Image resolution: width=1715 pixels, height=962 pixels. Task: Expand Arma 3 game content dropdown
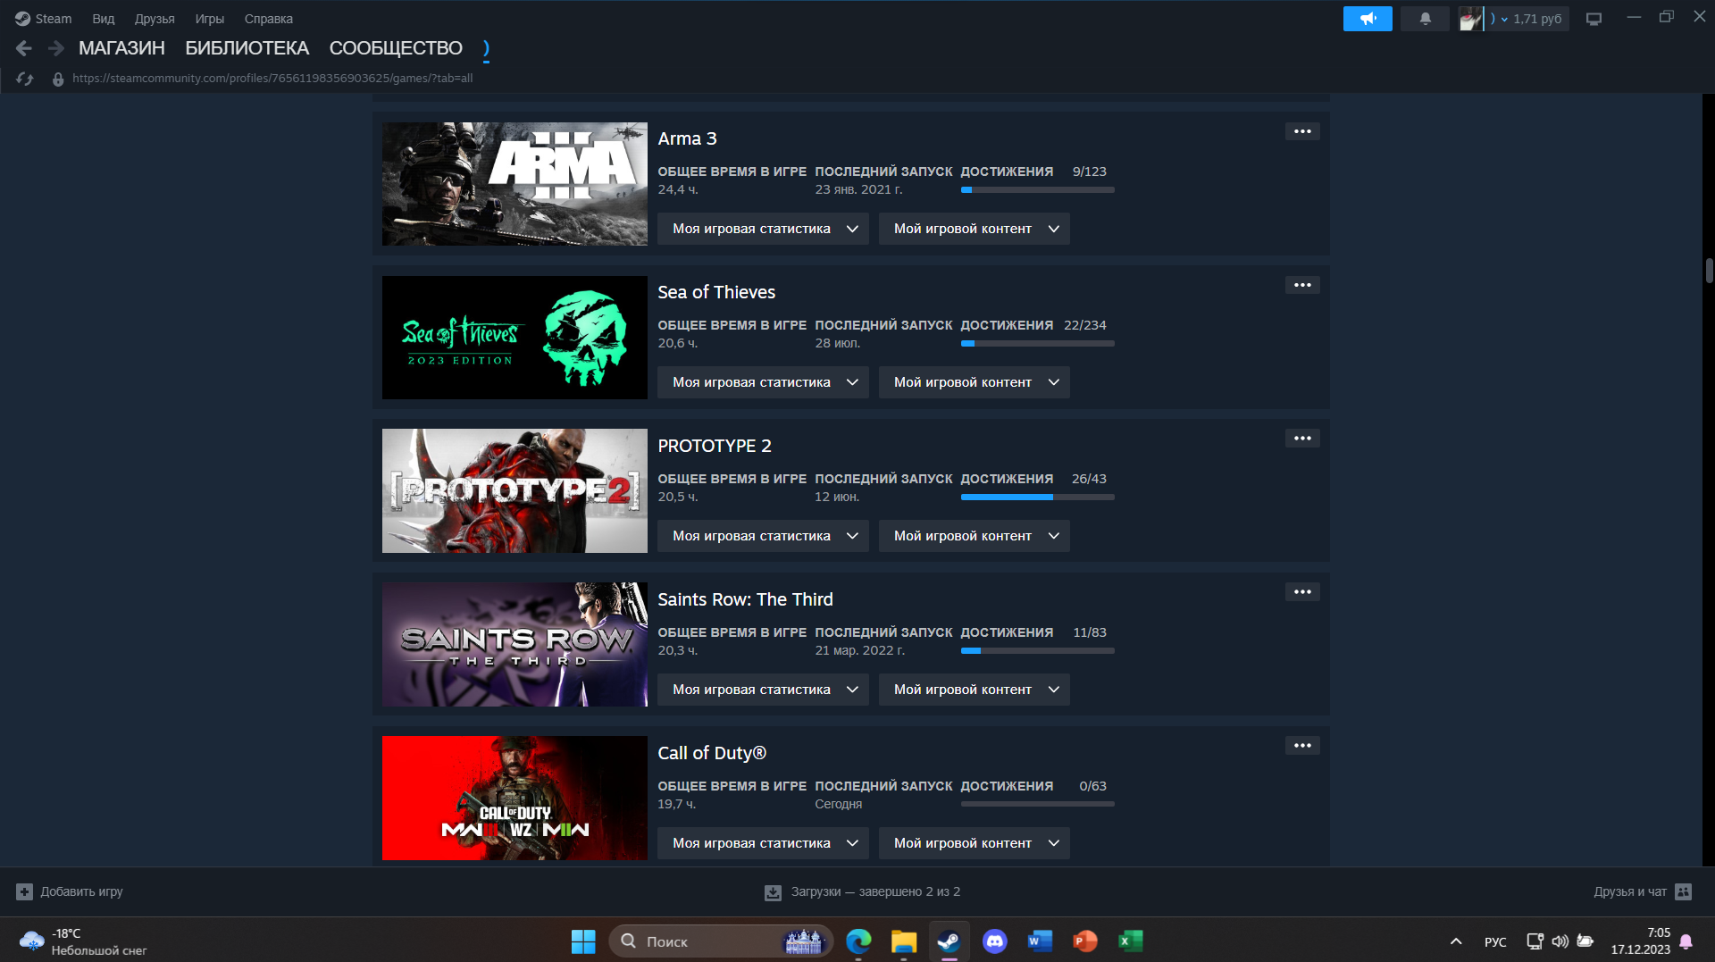[975, 229]
